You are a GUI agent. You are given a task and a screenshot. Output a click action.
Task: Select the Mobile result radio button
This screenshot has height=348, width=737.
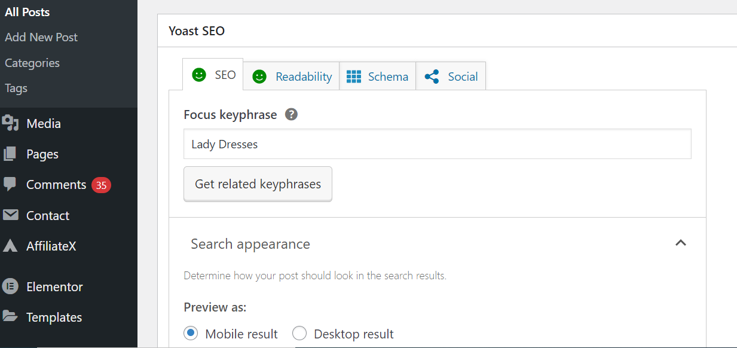(x=191, y=334)
